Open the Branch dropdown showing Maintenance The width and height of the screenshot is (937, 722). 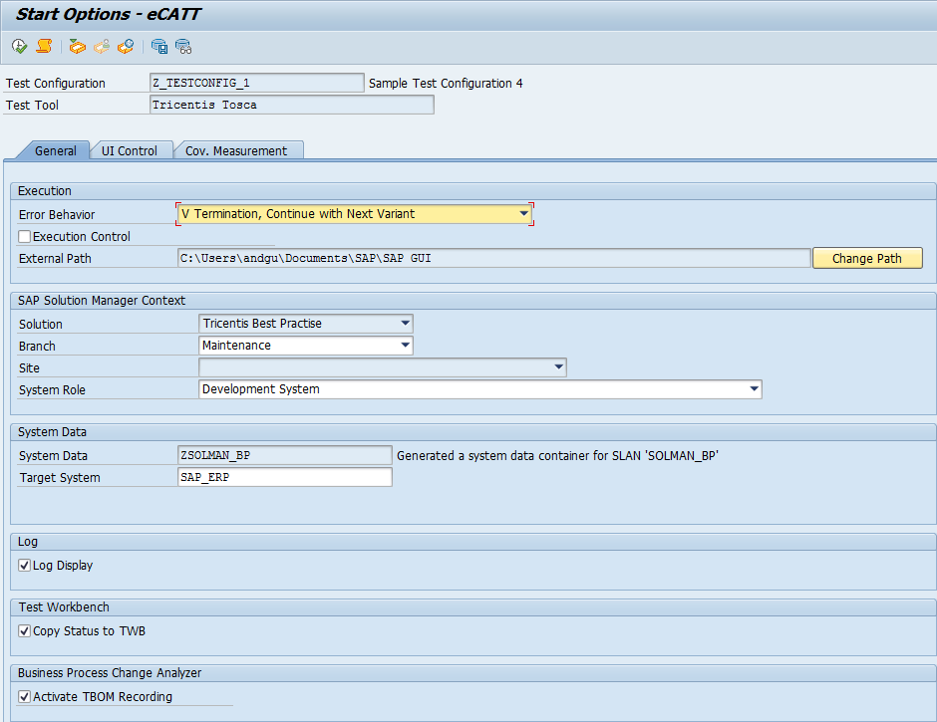(405, 346)
